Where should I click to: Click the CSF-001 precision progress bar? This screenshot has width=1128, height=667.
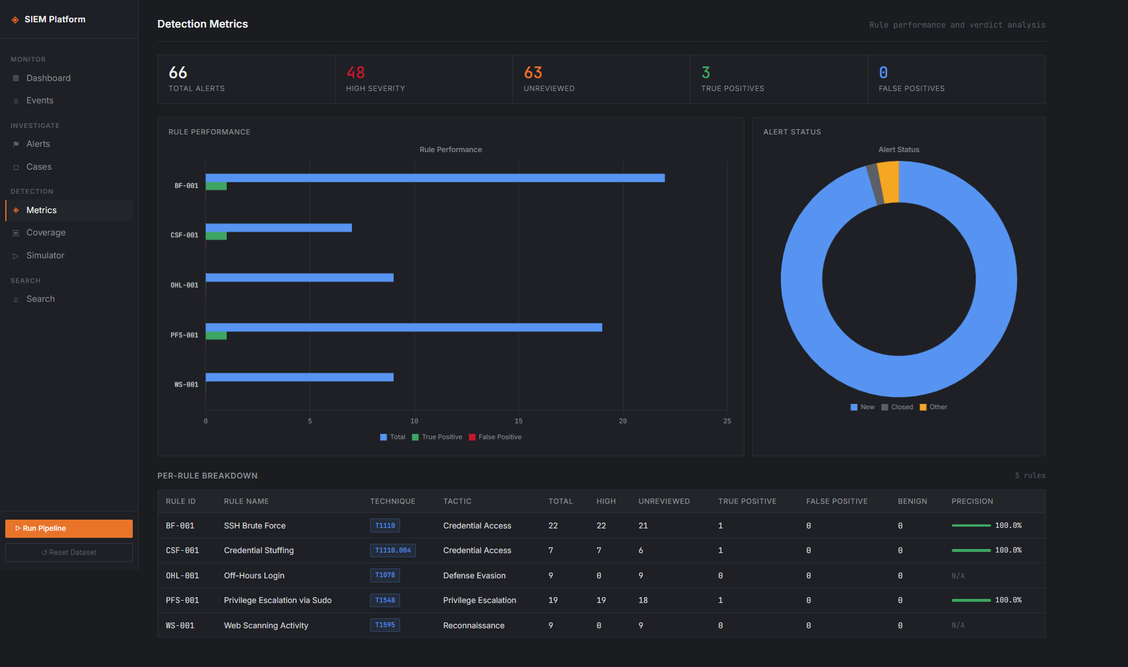[971, 550]
